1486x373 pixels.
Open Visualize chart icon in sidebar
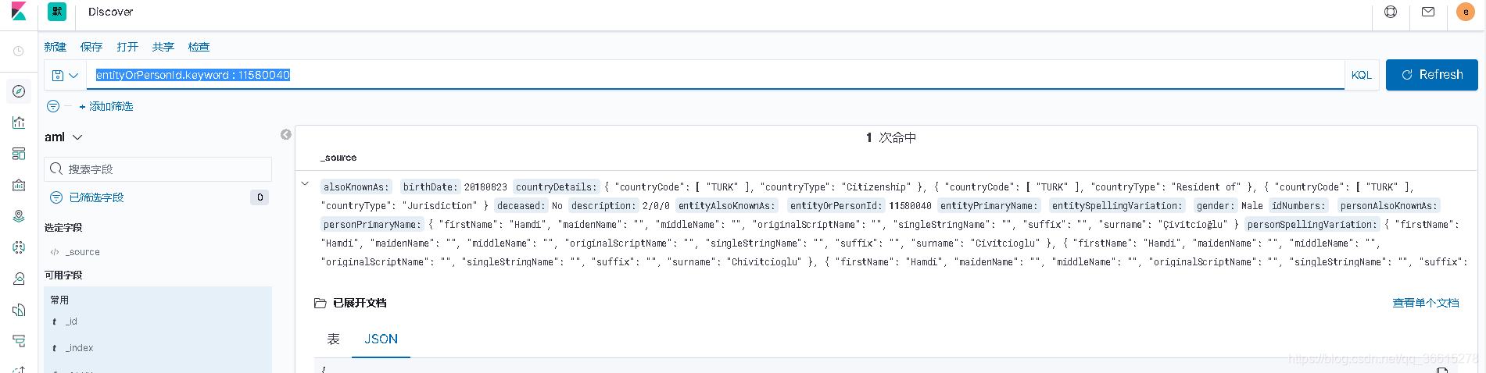pos(19,123)
